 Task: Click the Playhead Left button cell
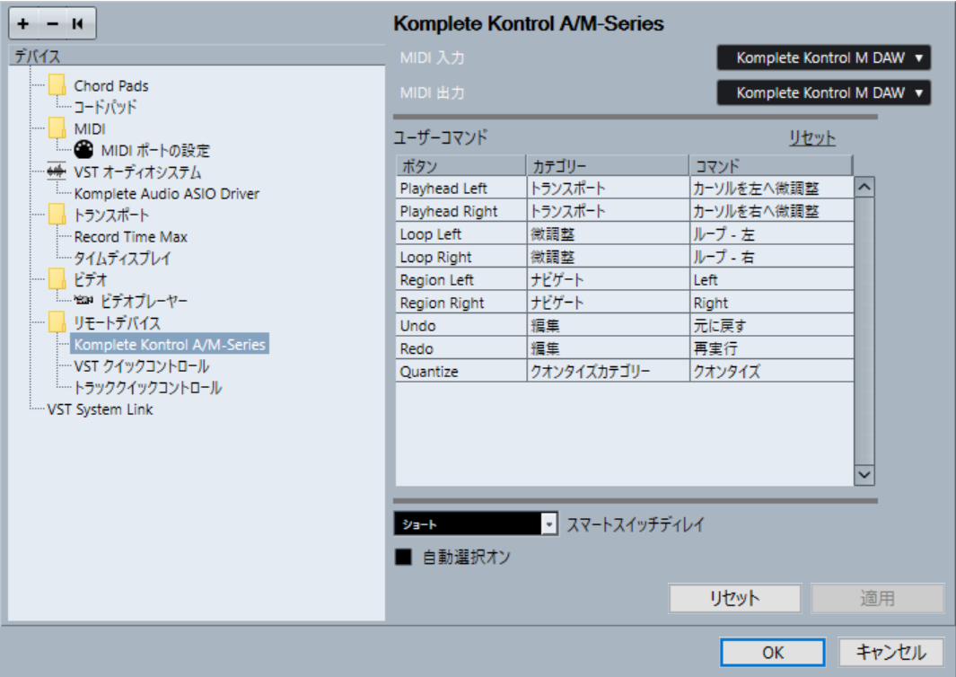point(460,189)
